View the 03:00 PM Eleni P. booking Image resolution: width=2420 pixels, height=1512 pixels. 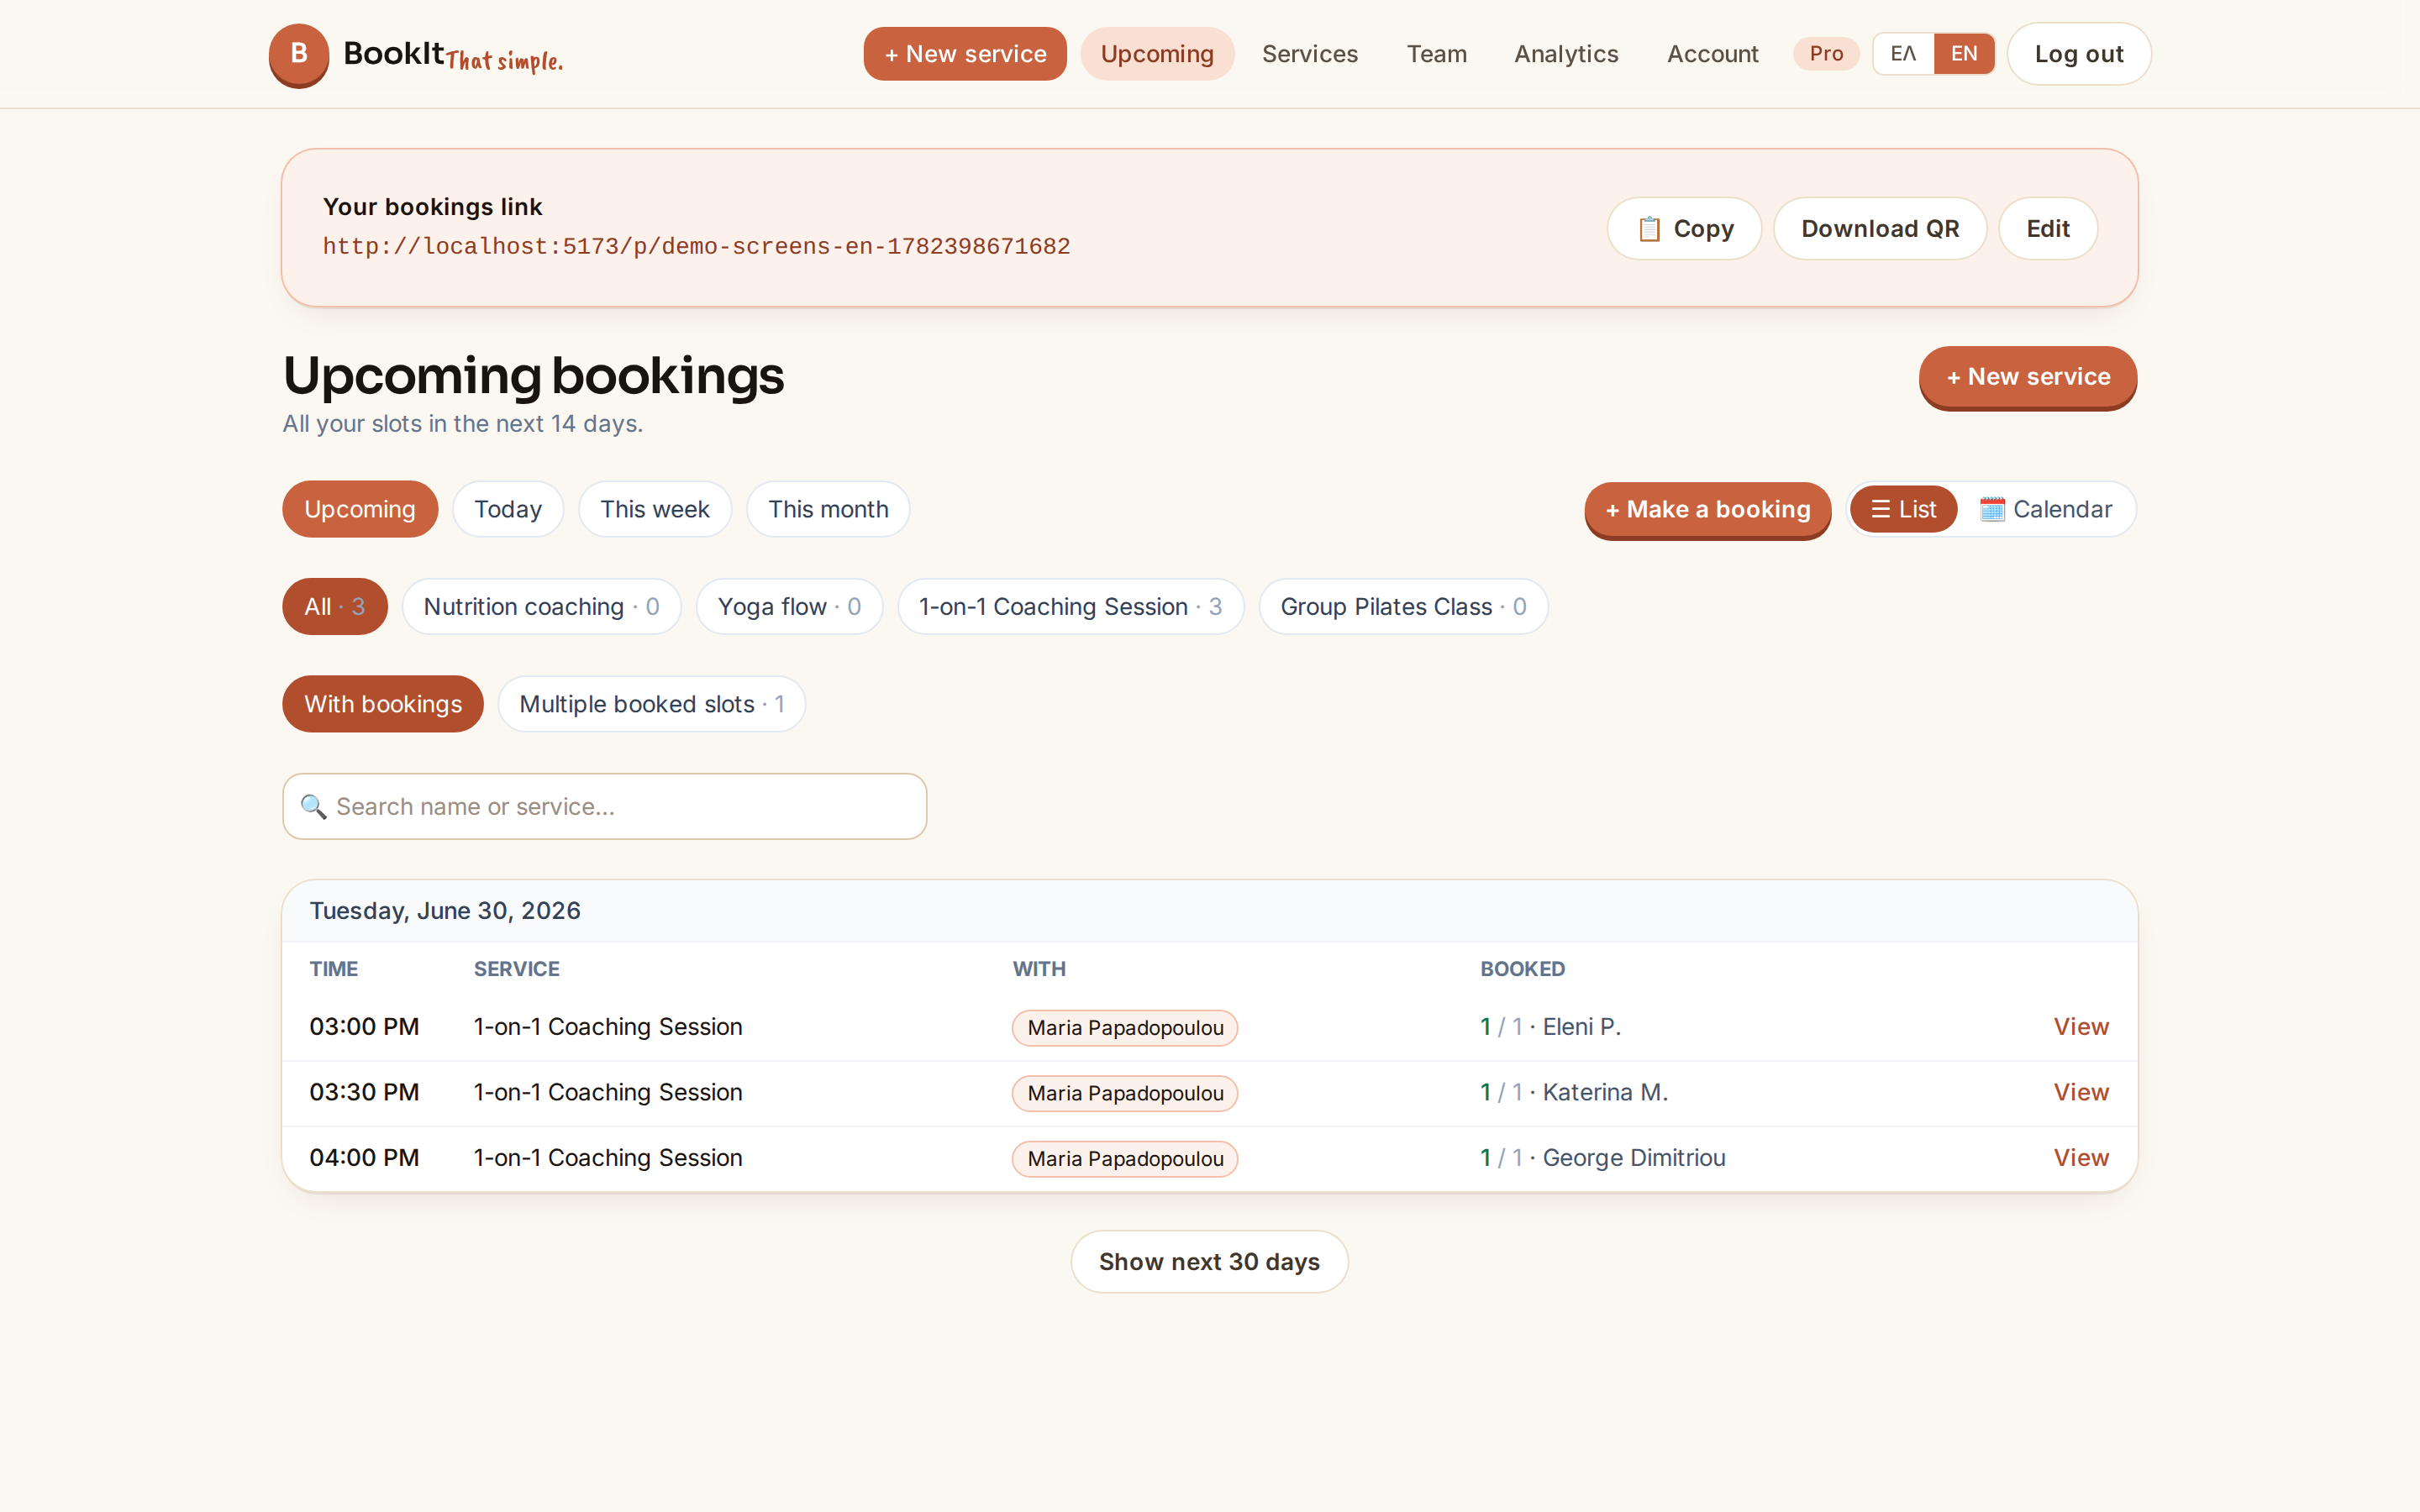tap(2081, 1027)
